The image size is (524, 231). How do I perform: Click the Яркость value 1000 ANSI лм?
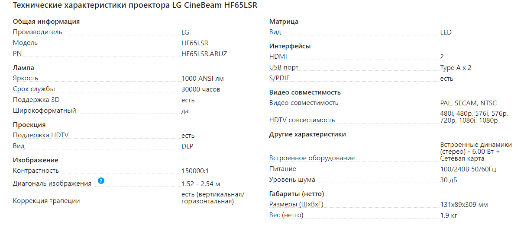pos(203,78)
